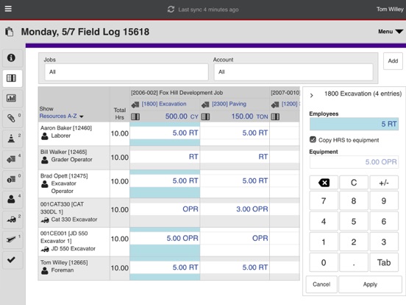The image size is (406, 305).
Task: Open the info sidebar icon
Action: pos(11,58)
